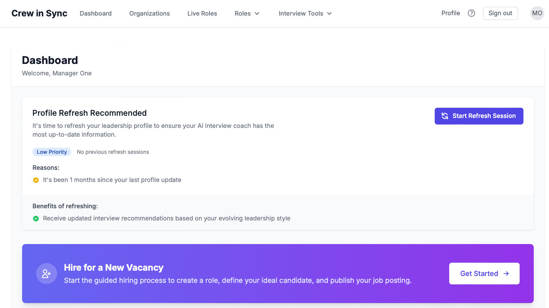The width and height of the screenshot is (549, 308).
Task: Open the MO avatar menu
Action: (537, 13)
